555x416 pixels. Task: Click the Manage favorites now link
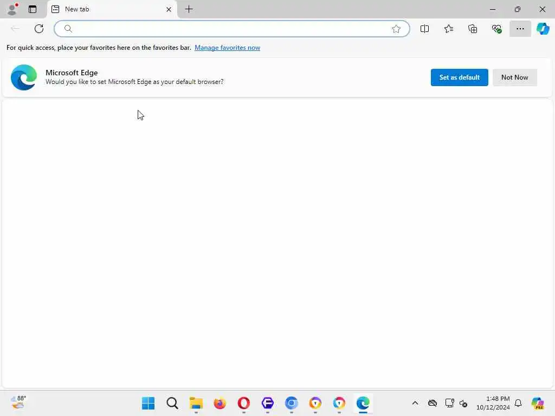[x=227, y=48]
